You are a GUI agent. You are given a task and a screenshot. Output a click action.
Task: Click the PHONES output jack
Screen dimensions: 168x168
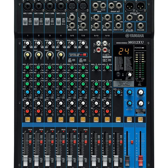pyautogui.click(x=141, y=26)
